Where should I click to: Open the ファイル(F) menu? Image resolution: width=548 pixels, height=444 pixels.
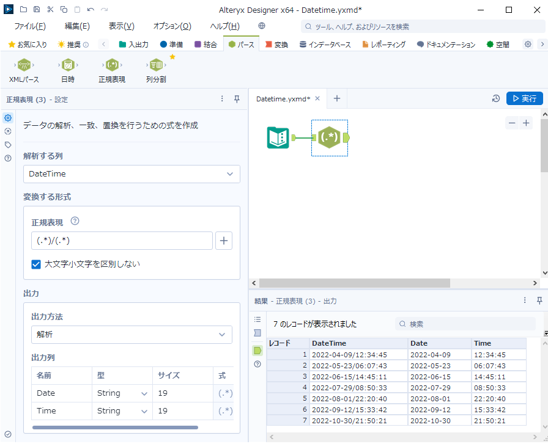(x=29, y=26)
